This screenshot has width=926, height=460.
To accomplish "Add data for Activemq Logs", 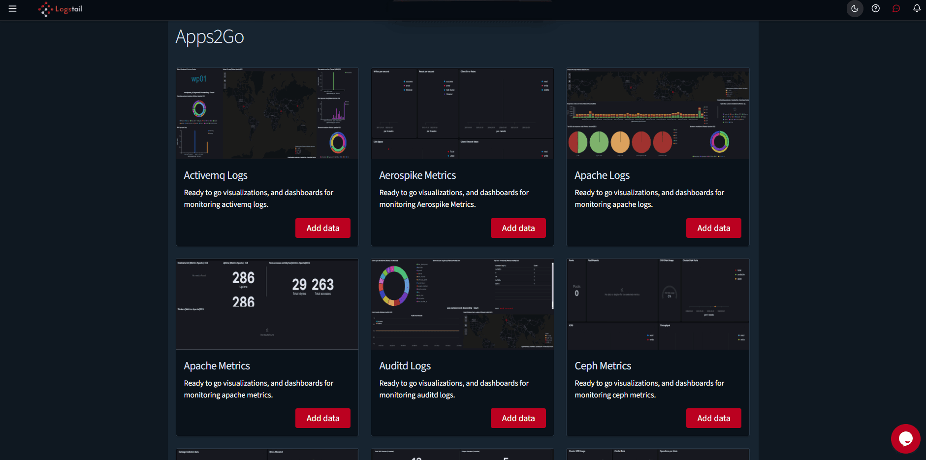I will tap(323, 228).
